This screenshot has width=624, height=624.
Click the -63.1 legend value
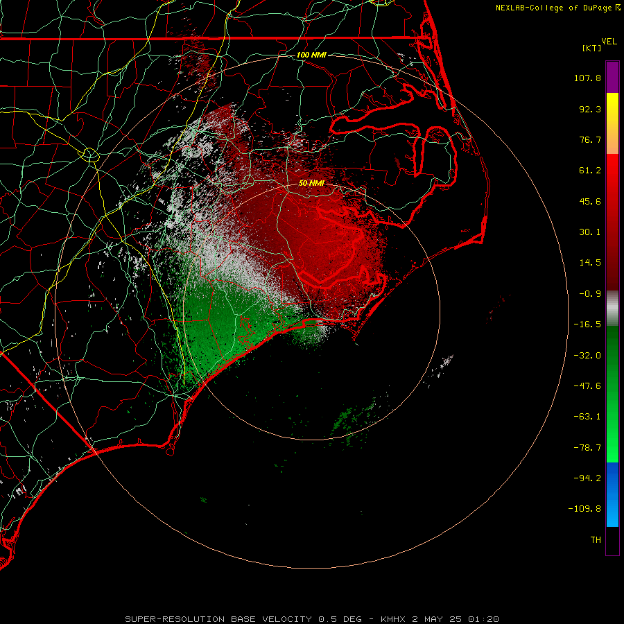pos(587,417)
